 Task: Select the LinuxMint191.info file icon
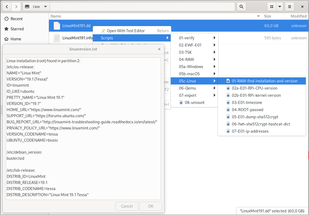pos(57,38)
